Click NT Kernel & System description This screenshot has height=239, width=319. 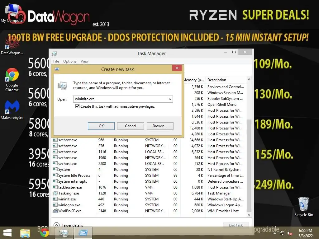click(224, 170)
